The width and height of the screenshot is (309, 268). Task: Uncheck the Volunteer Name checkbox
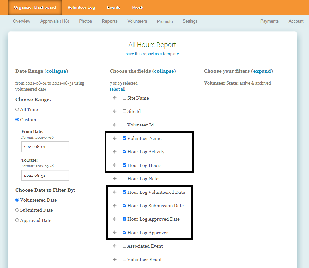click(124, 138)
